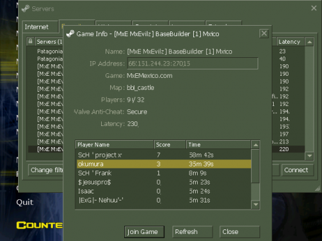Close the Servers window with X
This screenshot has height=241, width=322.
point(314,8)
